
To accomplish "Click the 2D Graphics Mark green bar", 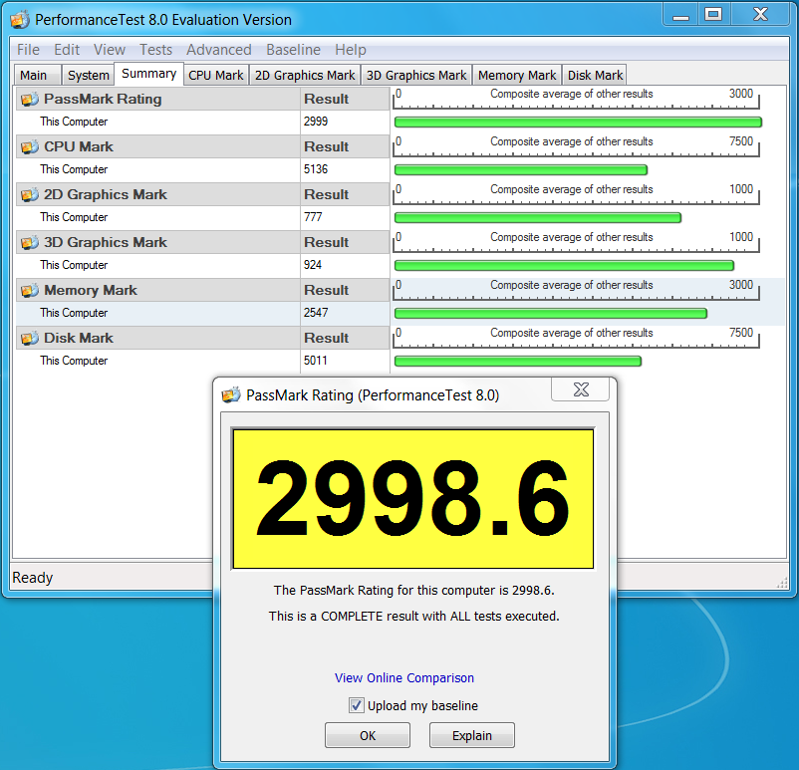I will click(x=538, y=218).
